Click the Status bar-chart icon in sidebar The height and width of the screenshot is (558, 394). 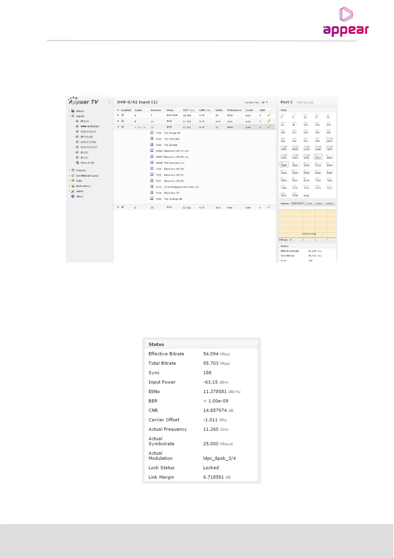pyautogui.click(x=73, y=111)
